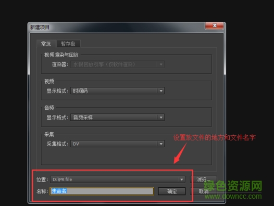Image resolution: width=274 pixels, height=206 pixels.
Task: Click the 确定 button to confirm
Action: point(172,191)
